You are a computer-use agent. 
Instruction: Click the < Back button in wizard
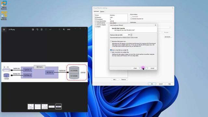tap(135, 68)
